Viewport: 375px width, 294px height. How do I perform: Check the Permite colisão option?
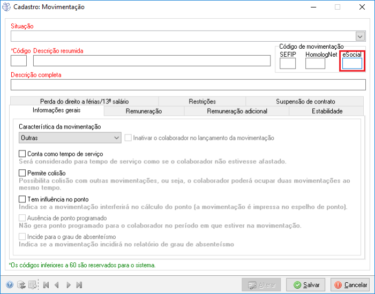coord(22,173)
